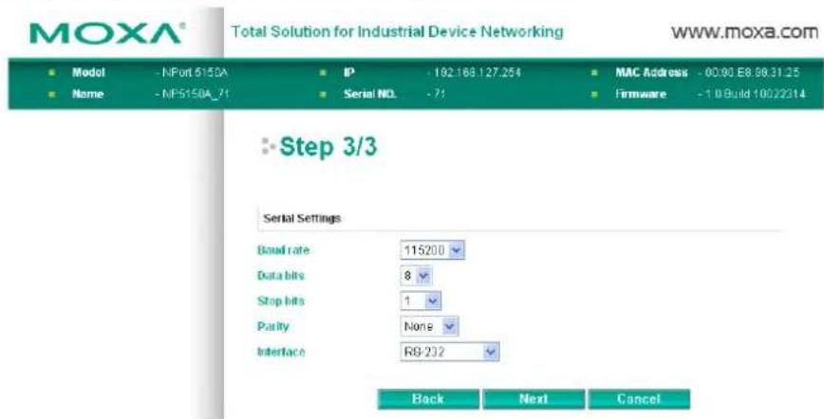
Task: Click the Serial NO. label in header
Action: pos(370,94)
